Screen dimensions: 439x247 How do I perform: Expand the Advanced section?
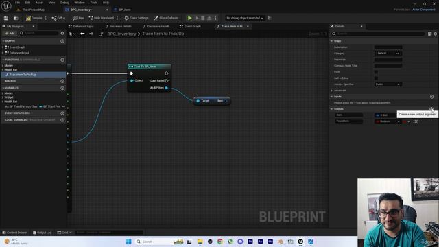tap(332, 91)
